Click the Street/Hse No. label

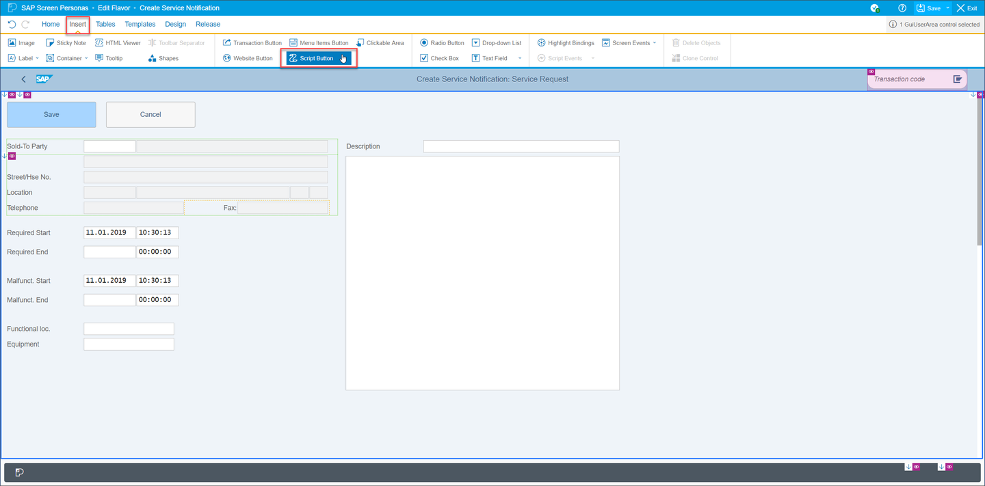pyautogui.click(x=29, y=177)
